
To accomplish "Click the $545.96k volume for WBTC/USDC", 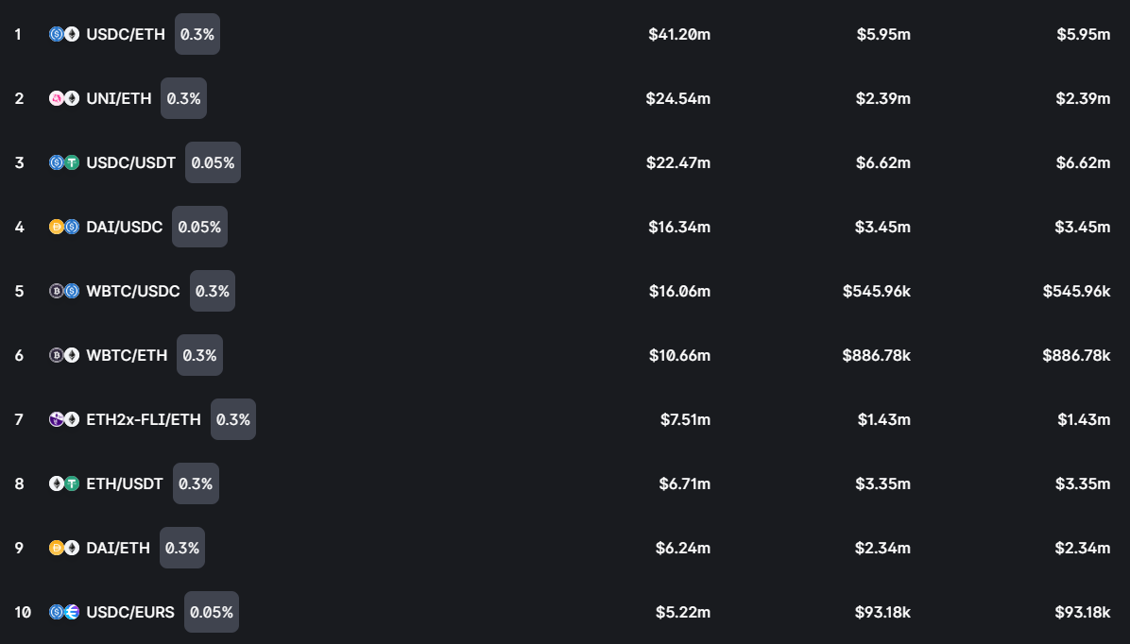I will point(877,291).
